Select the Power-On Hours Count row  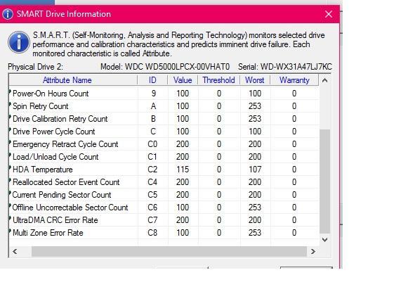[x=164, y=94]
